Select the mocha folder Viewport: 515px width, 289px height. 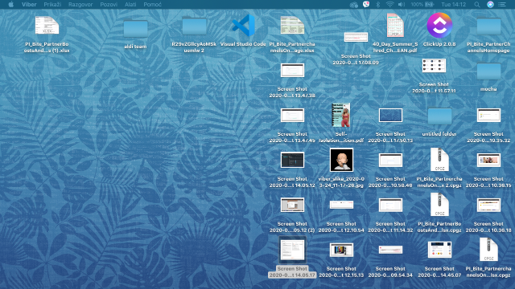(x=488, y=71)
